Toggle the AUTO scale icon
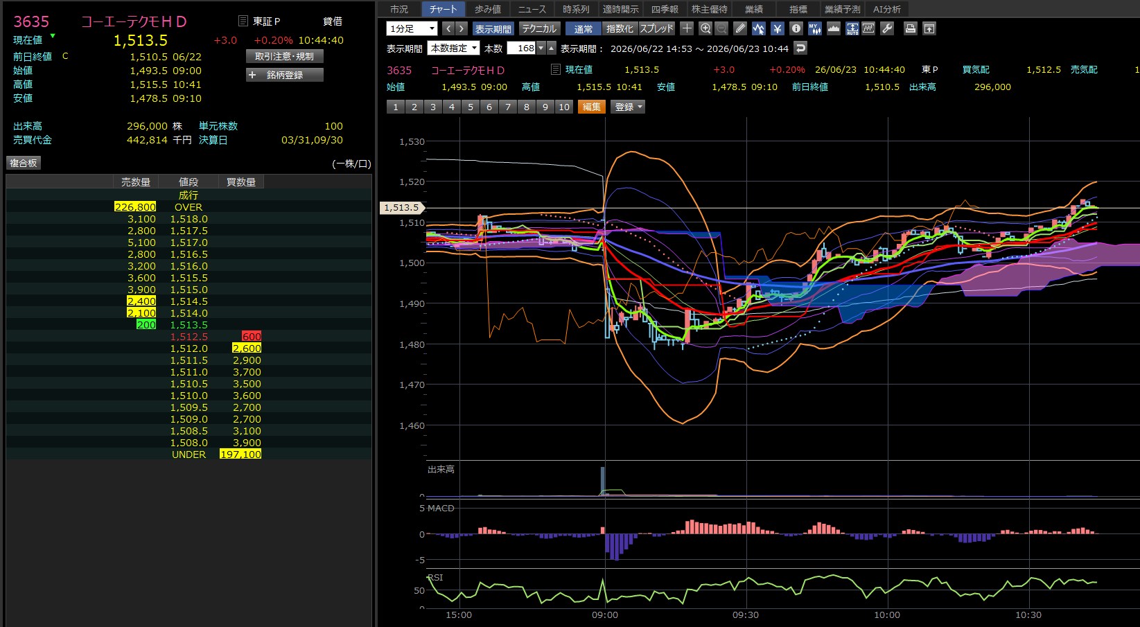This screenshot has height=627, width=1140. point(852,28)
